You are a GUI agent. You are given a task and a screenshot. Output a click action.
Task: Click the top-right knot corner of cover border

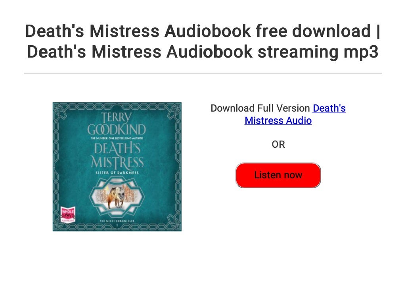coord(174,110)
